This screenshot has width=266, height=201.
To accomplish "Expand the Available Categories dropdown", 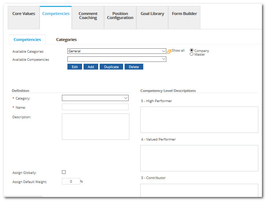I will coord(117,51).
